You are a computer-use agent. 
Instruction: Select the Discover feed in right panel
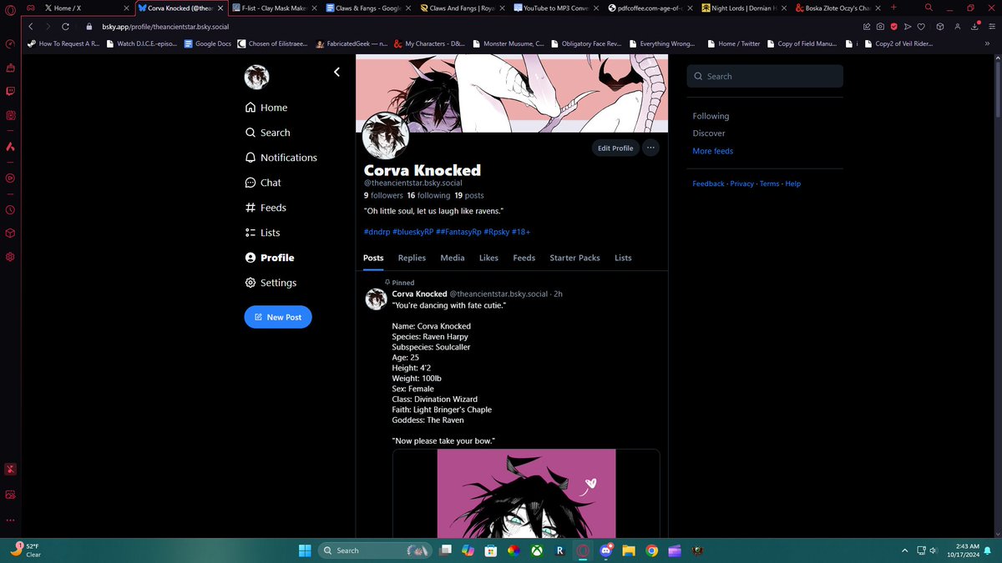point(709,133)
